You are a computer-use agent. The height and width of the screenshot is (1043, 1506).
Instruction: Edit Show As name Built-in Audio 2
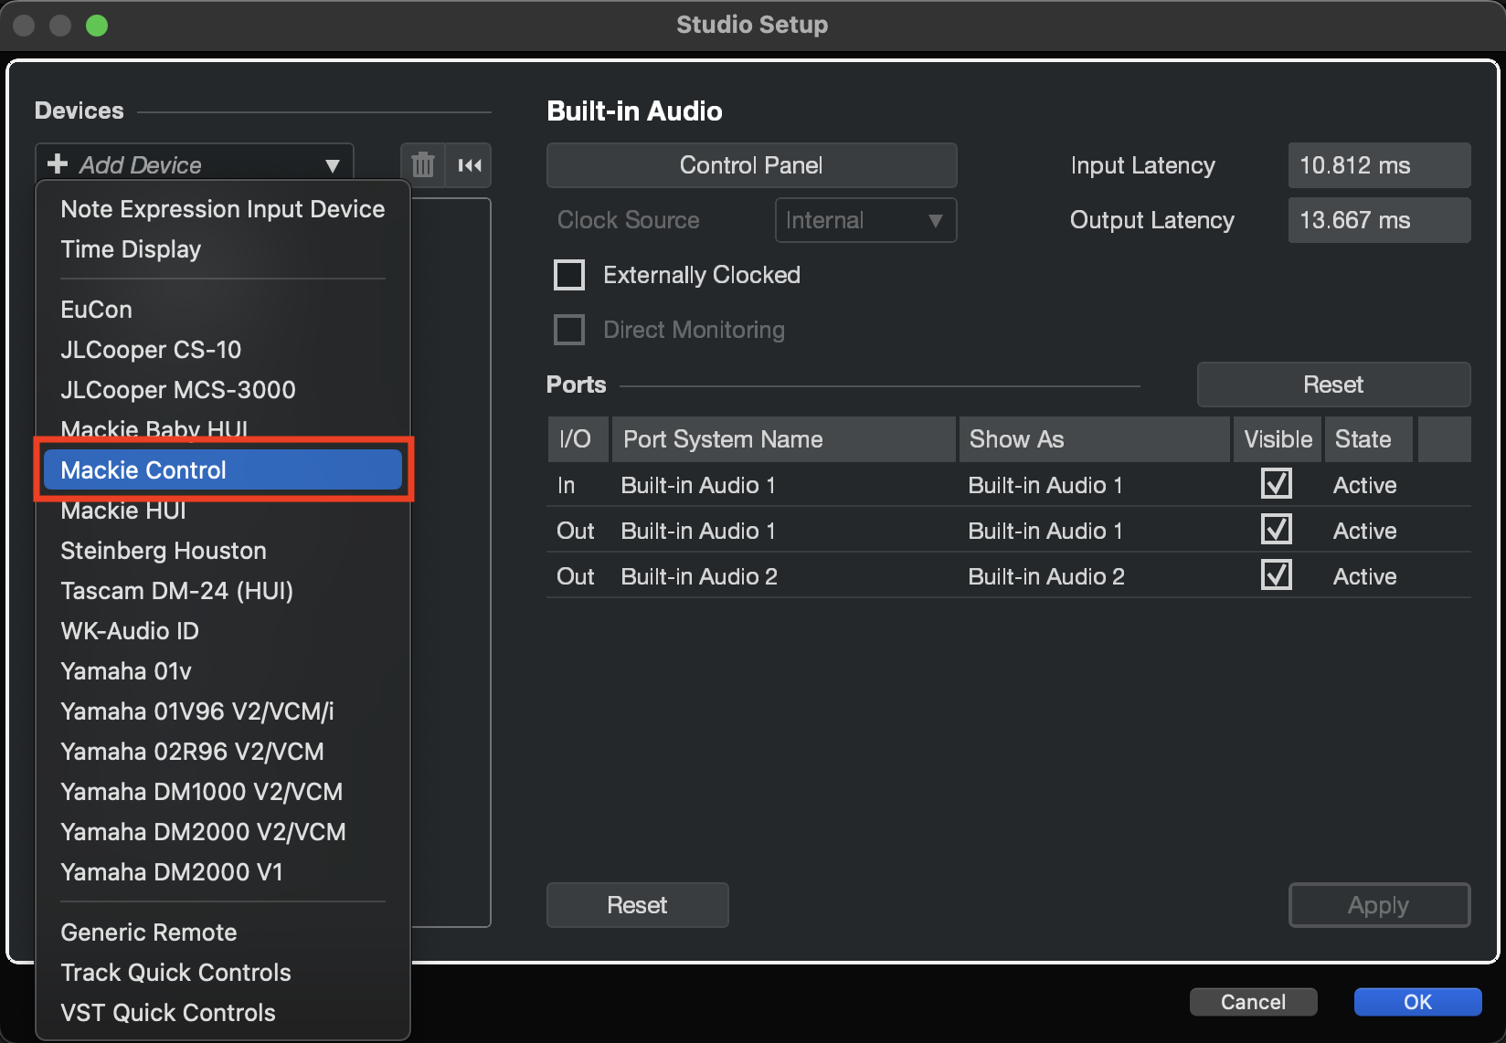coord(1046,576)
